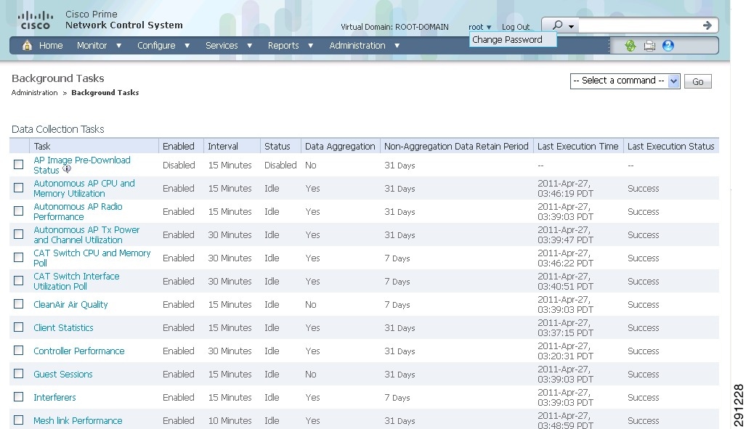Click the Cisco logo
The height and width of the screenshot is (429, 746).
click(35, 20)
